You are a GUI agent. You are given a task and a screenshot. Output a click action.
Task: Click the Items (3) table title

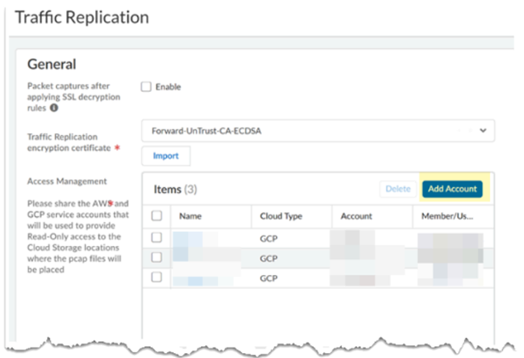tap(175, 189)
